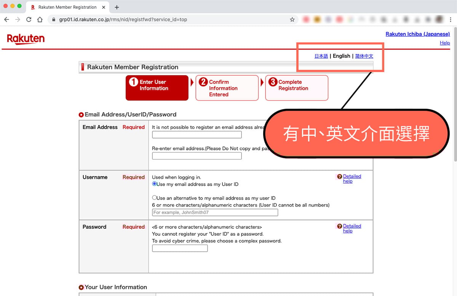457x296 pixels.
Task: Click the question mark icon next to Username help
Action: 339,177
